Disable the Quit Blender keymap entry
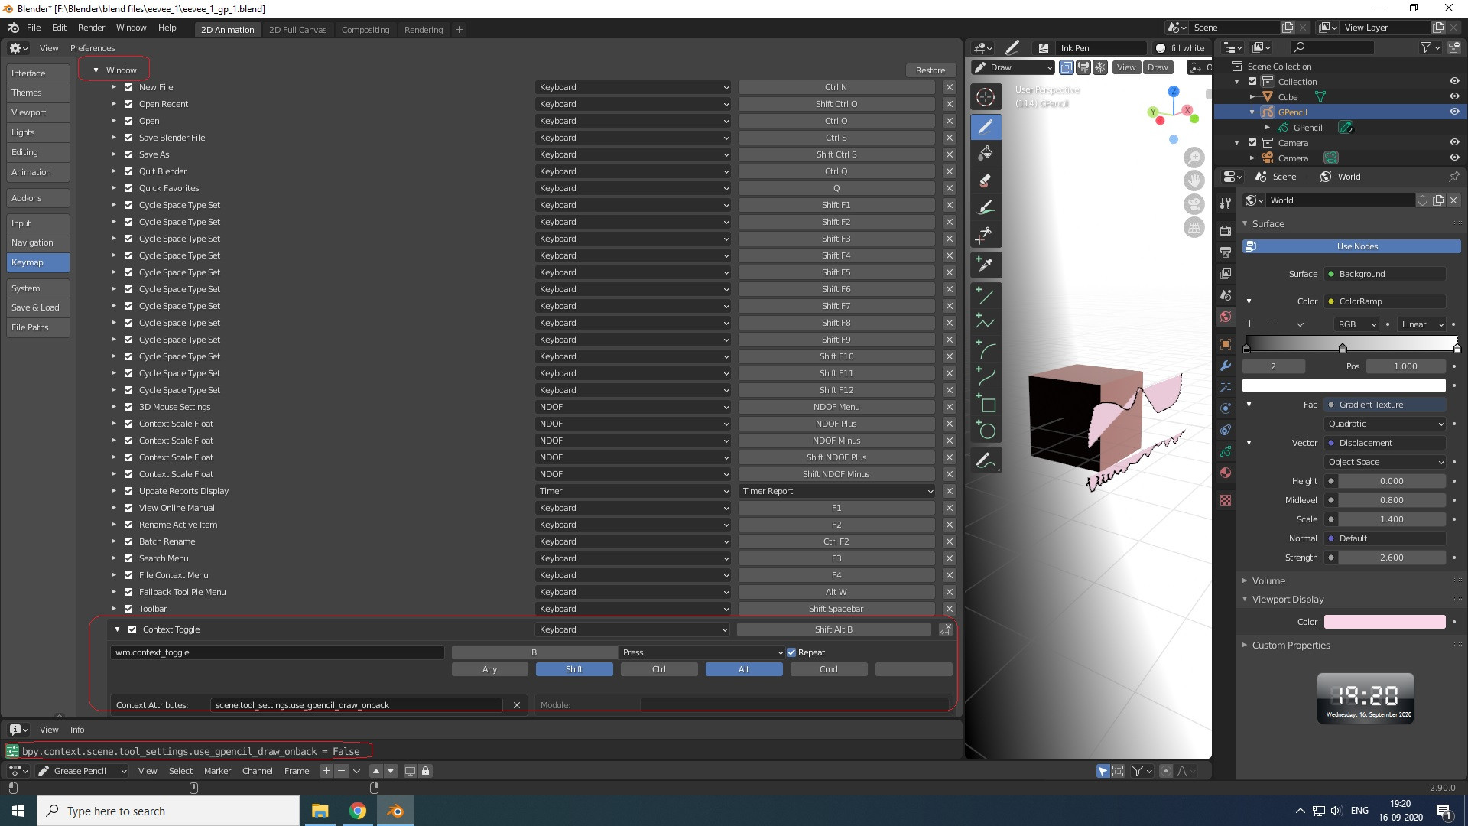This screenshot has width=1468, height=826. pos(128,171)
